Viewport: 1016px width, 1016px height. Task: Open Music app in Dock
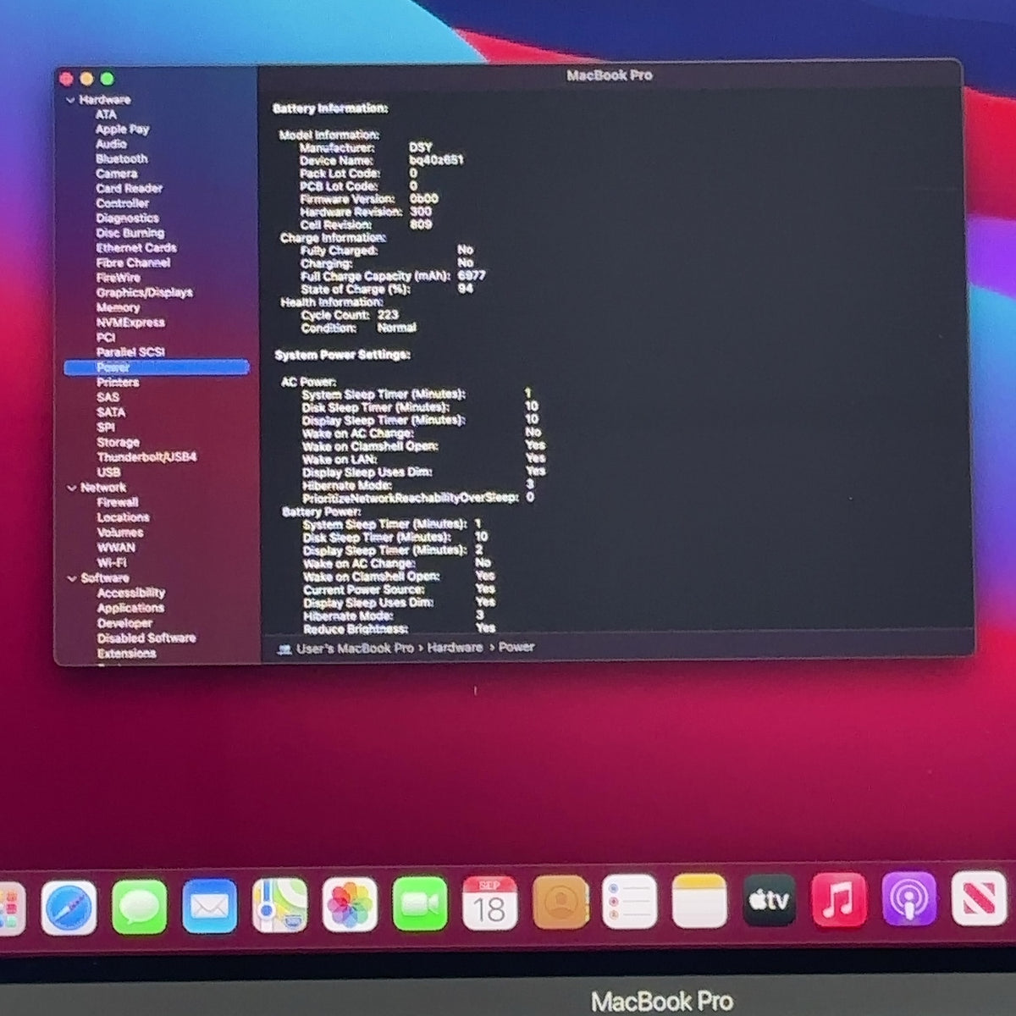tap(838, 899)
